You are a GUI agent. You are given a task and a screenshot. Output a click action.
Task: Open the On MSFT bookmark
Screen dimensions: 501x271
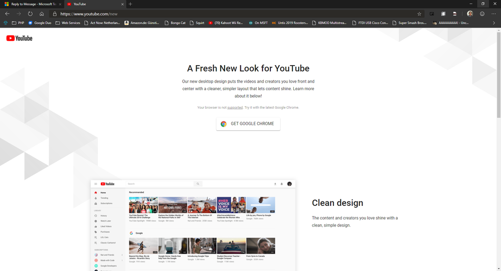tap(258, 23)
